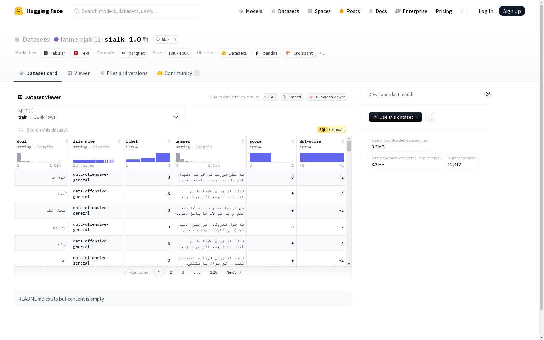Go to Datasets in the navigation

click(285, 11)
